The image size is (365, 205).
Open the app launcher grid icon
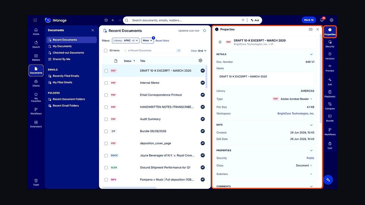coord(35,20)
